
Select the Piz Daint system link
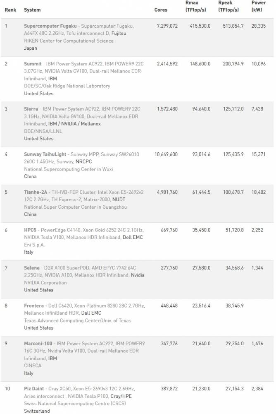[x=35, y=389]
